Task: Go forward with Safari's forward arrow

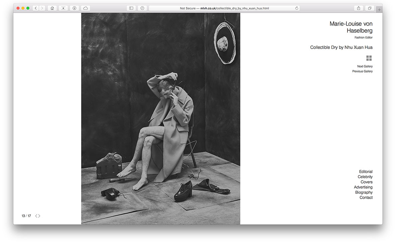Action: point(42,8)
